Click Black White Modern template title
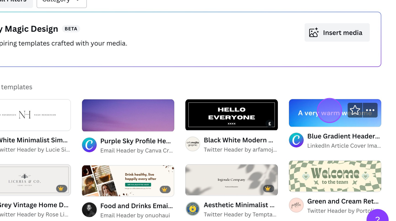Screen dimensions: 396x221 click(238, 140)
